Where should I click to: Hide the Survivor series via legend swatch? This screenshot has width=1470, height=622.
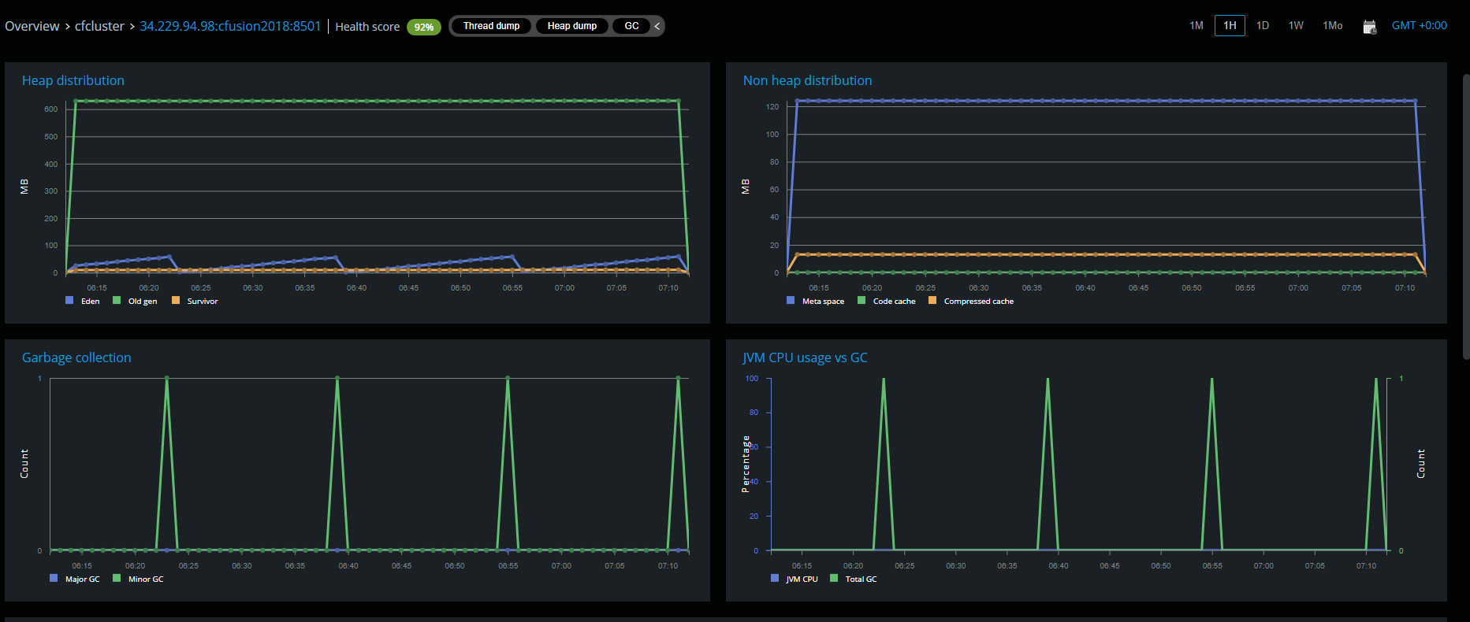[176, 301]
